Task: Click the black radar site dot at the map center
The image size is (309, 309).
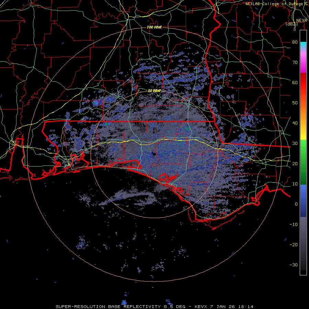Action: [x=154, y=154]
